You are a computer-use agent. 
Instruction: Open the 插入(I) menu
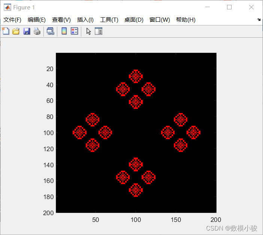click(85, 20)
